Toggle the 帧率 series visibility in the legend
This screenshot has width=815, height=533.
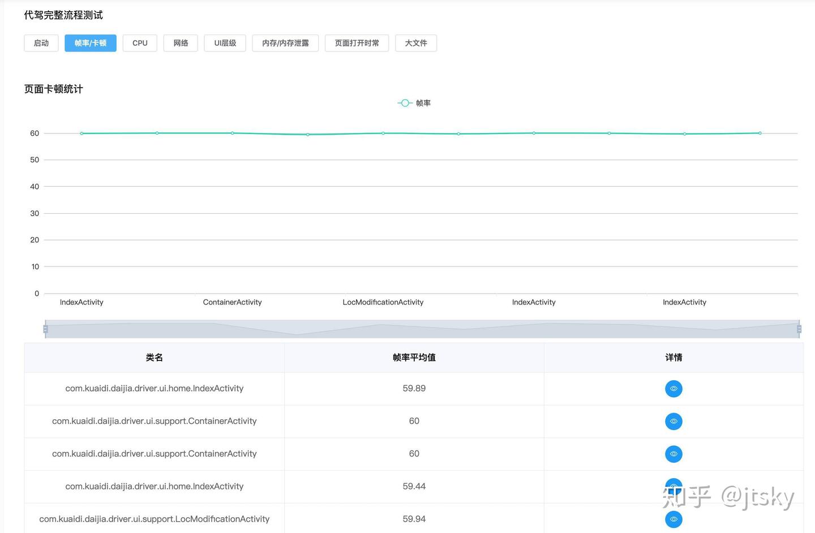click(x=414, y=102)
